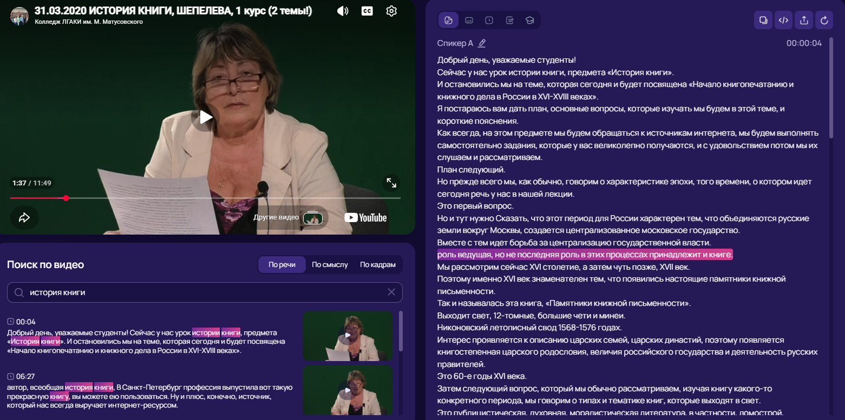Jump to the 00:04 search result timestamp
The image size is (845, 420).
(x=25, y=322)
